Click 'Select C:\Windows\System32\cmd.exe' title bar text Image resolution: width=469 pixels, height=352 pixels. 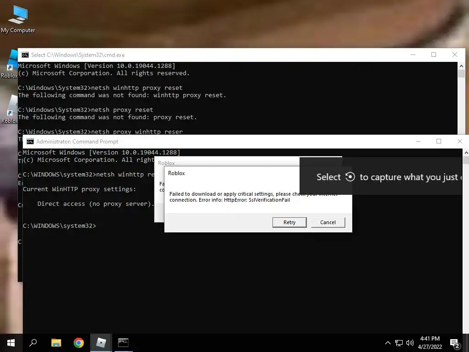pos(78,55)
